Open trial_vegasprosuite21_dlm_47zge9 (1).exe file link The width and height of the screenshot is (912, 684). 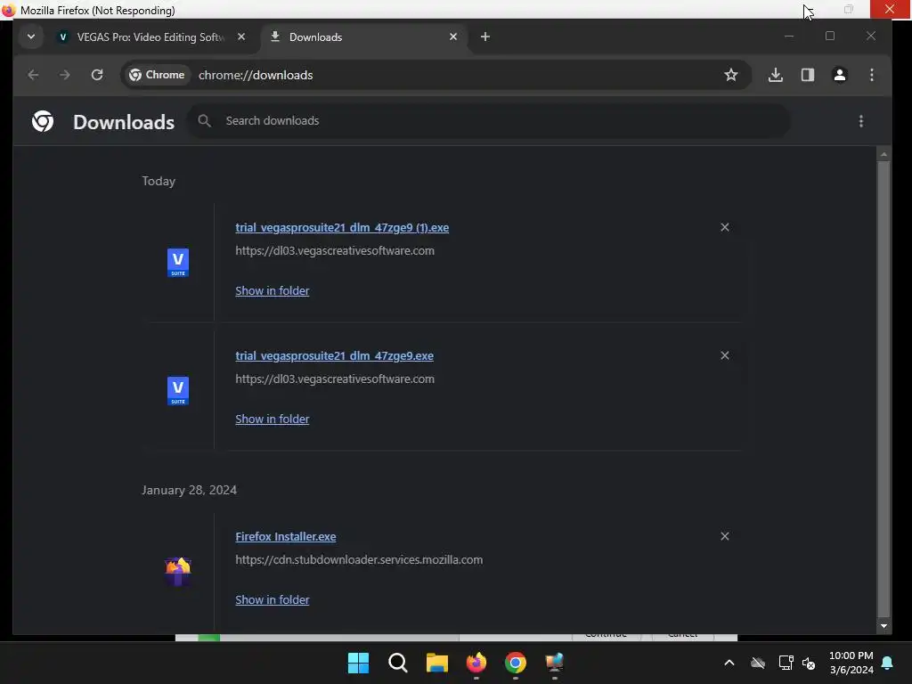342,227
